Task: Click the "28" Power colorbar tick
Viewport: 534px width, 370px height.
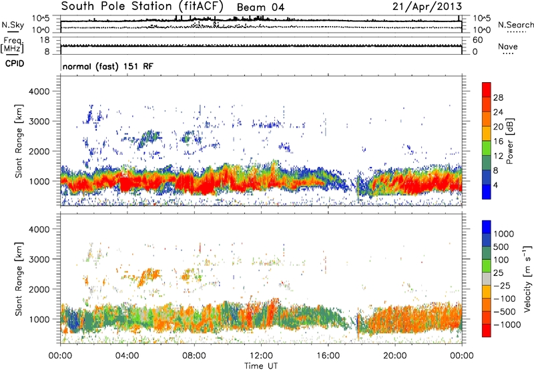Action: [x=498, y=98]
